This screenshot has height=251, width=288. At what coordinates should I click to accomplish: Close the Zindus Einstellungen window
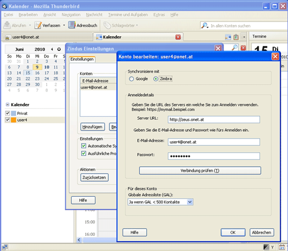[x=218, y=49]
